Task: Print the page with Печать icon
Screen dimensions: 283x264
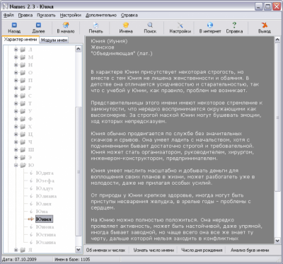Action: click(96, 25)
